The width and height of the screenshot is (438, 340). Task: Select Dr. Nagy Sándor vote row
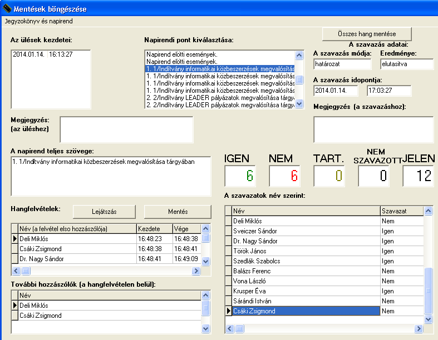pos(324,241)
